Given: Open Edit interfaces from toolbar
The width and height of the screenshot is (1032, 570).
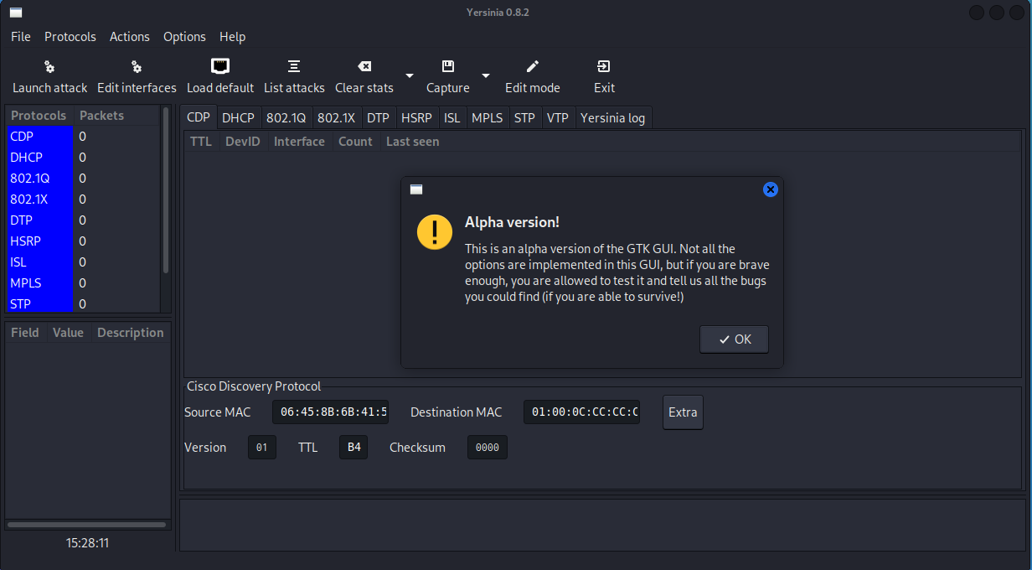Looking at the screenshot, I should (137, 67).
